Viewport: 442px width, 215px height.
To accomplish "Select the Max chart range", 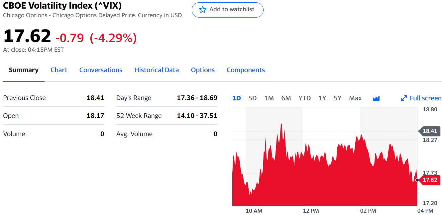I will point(355,98).
